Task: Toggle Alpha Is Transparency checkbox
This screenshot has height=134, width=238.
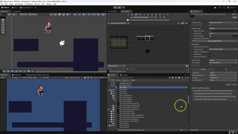Action: [x=210, y=52]
